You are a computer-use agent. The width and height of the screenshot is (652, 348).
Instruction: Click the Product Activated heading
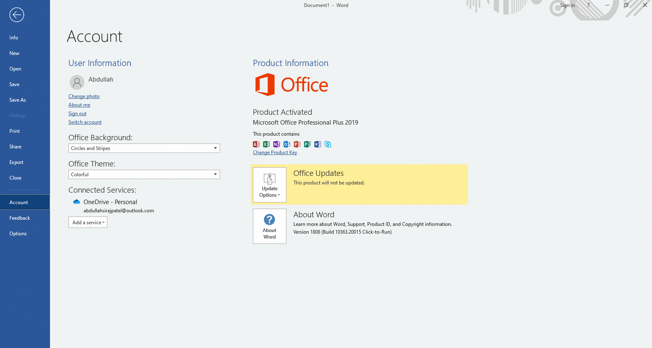(282, 112)
